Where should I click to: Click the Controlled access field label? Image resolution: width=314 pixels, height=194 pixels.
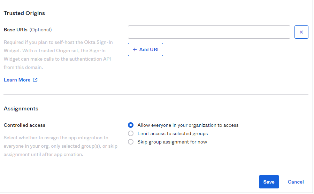(24, 125)
